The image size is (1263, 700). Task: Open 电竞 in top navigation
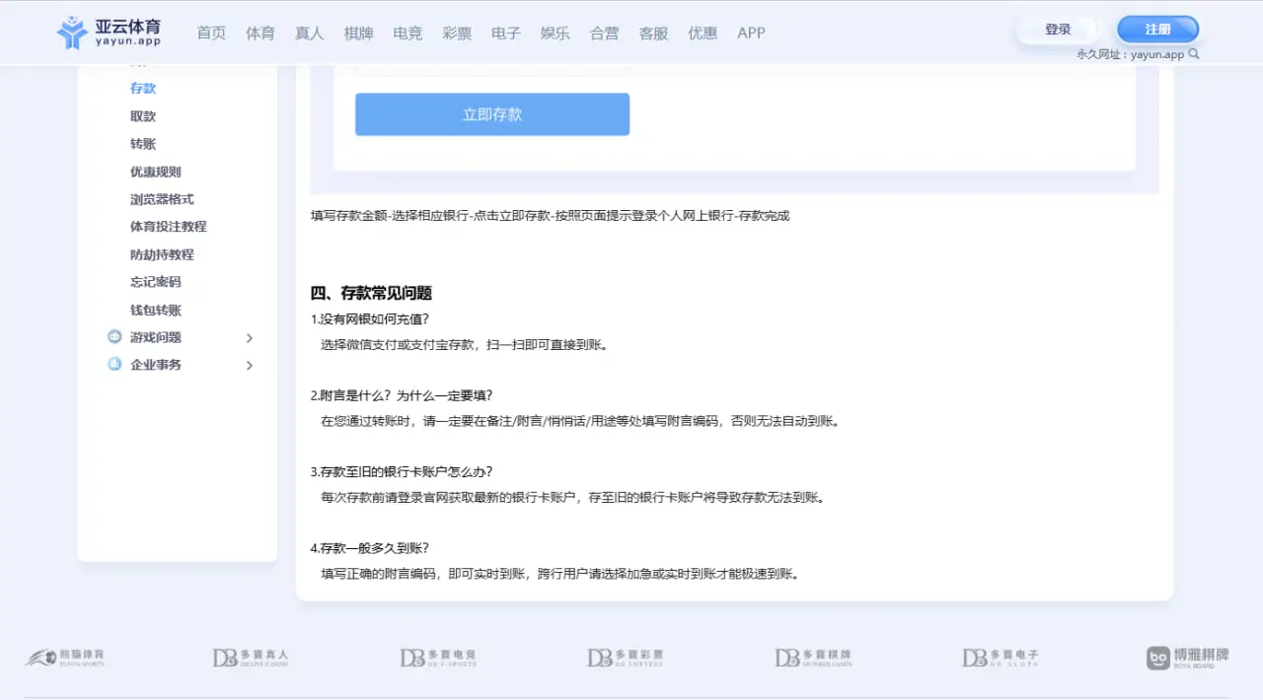(x=408, y=33)
